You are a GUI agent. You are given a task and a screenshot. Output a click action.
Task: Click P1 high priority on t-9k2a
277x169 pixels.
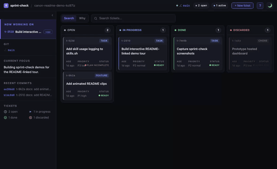pos(82,96)
